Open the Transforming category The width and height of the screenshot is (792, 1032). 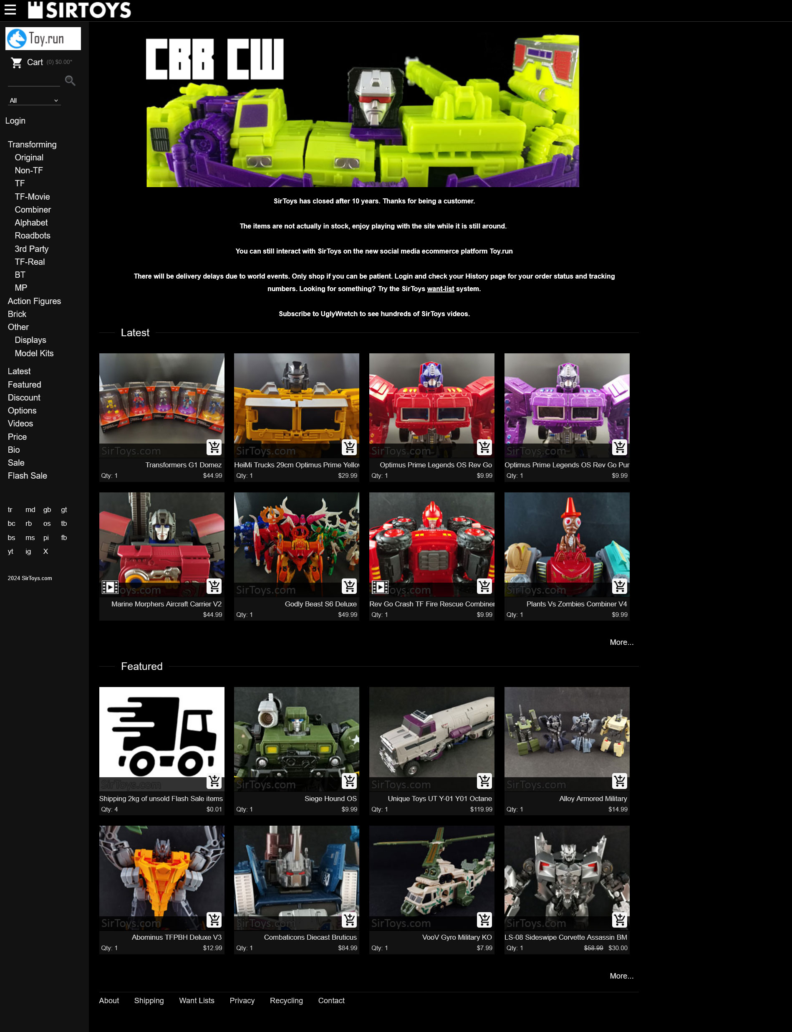click(32, 145)
